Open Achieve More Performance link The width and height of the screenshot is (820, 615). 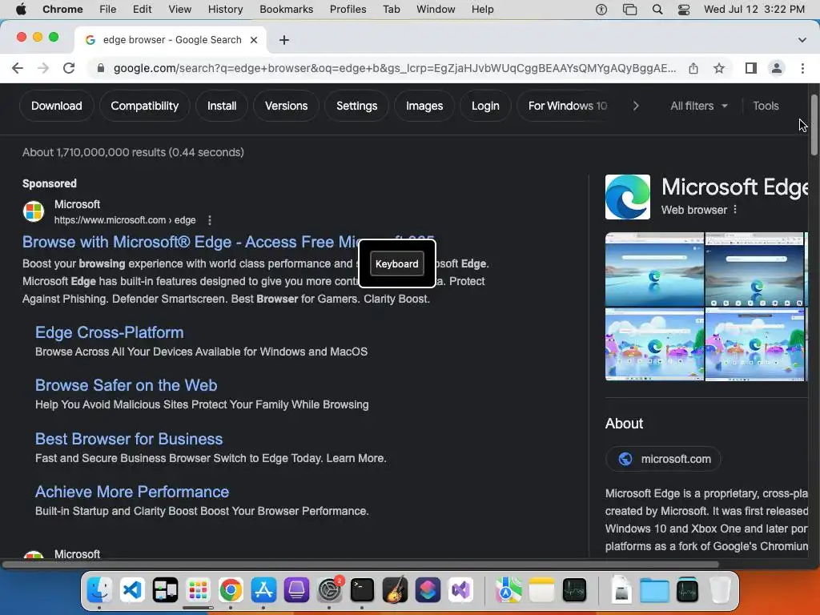point(132,492)
